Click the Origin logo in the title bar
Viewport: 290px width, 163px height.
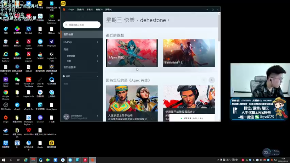64,9
